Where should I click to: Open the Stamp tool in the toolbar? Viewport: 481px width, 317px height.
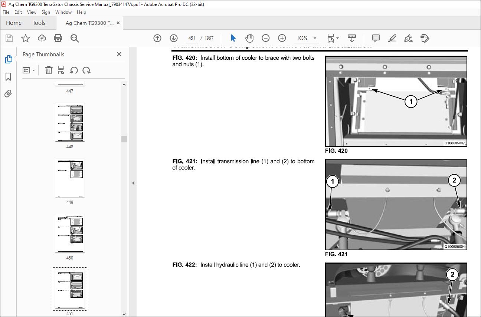425,38
